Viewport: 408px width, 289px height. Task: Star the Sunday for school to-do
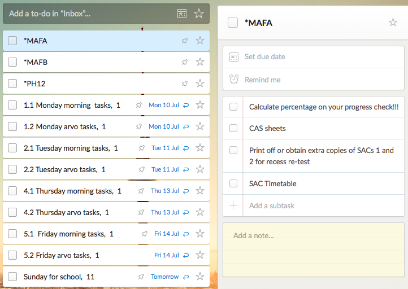coord(200,276)
